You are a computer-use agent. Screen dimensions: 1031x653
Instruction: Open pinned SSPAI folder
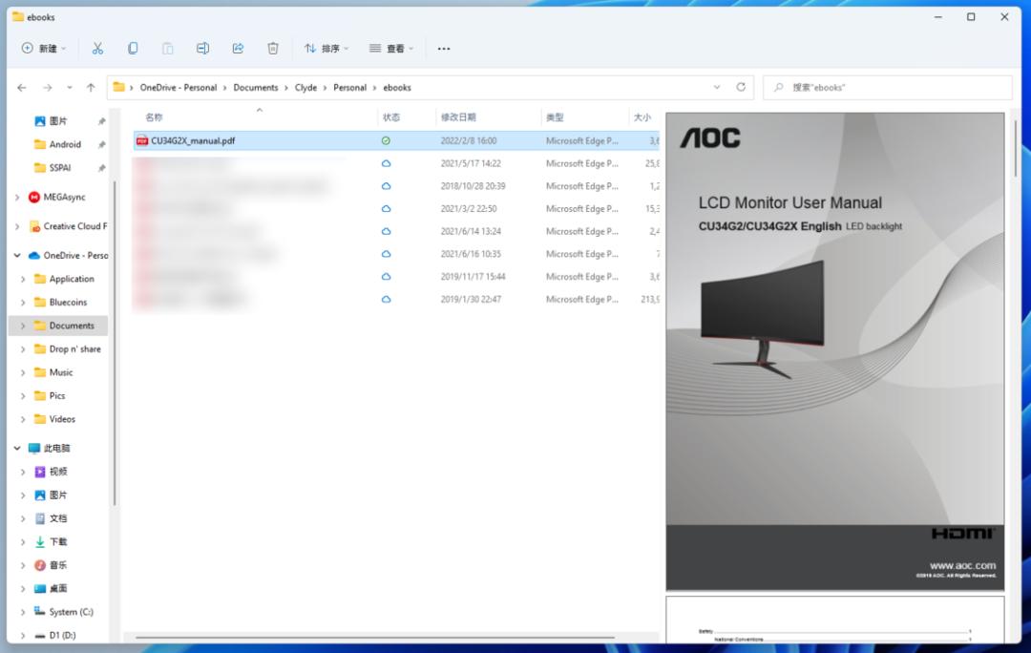click(59, 168)
